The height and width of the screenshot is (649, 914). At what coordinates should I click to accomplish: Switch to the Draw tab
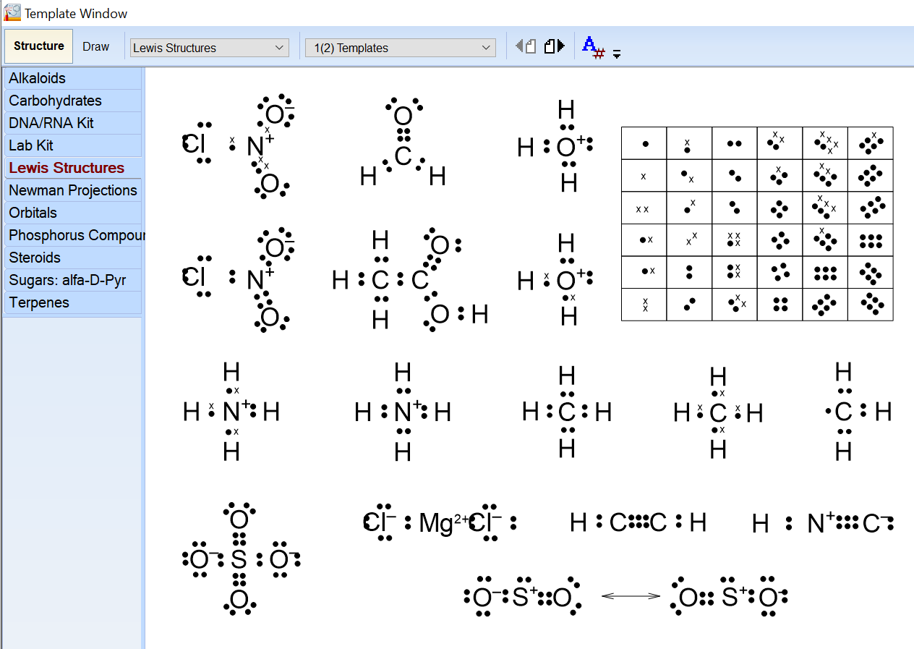pos(96,46)
